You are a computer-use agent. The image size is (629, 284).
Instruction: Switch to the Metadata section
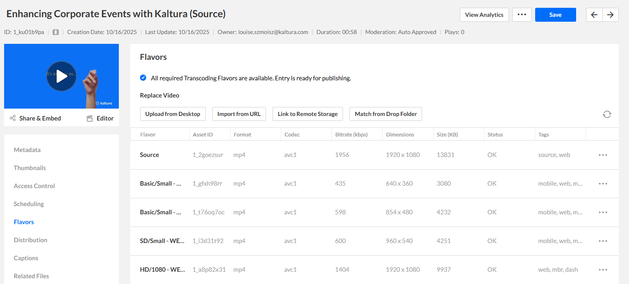[27, 150]
